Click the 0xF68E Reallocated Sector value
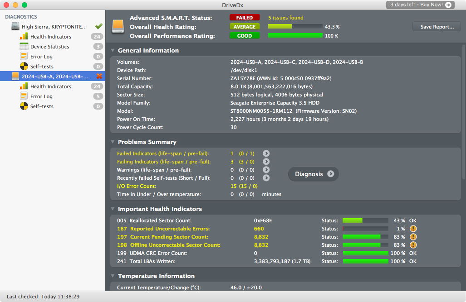Screen dimensions: 466x302 [x=263, y=221]
